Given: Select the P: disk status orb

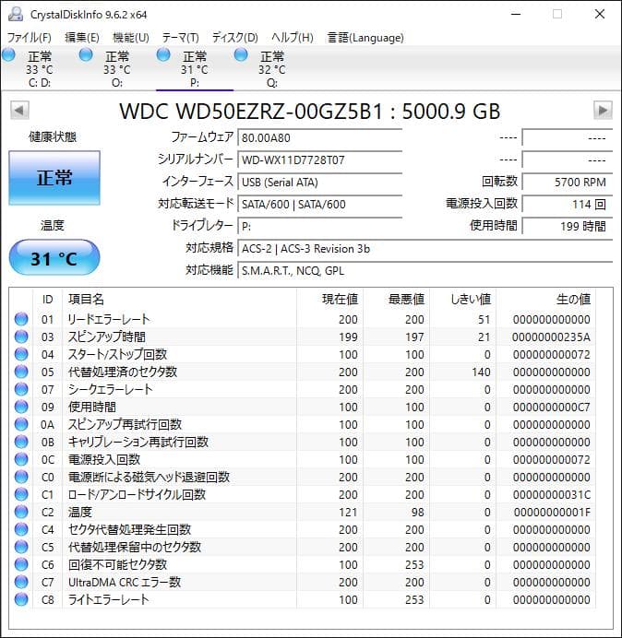Looking at the screenshot, I should [163, 54].
